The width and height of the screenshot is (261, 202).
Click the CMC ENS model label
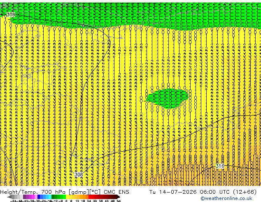(117, 192)
